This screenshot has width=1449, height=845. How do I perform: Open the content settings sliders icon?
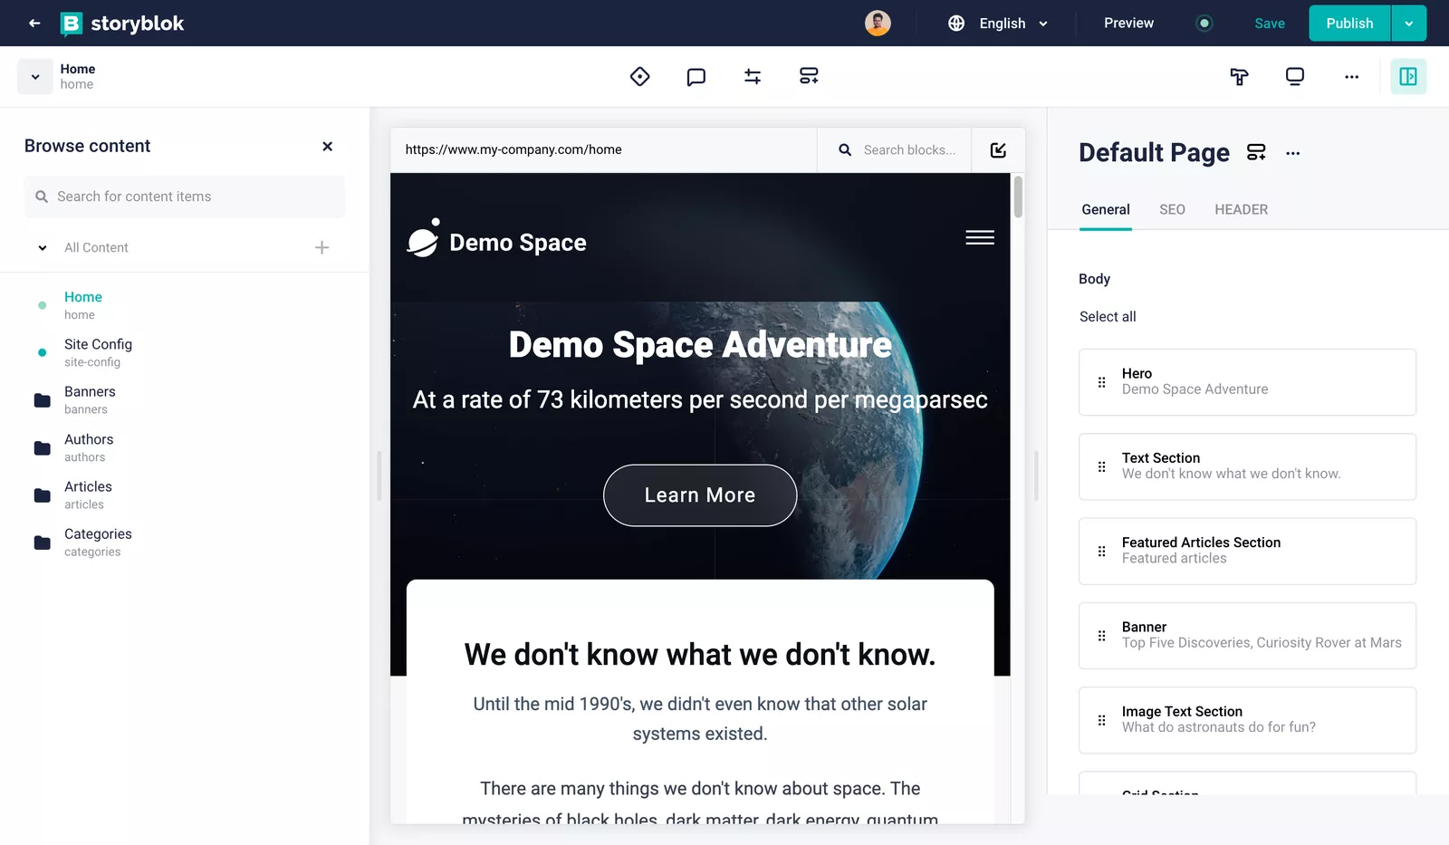(x=753, y=77)
